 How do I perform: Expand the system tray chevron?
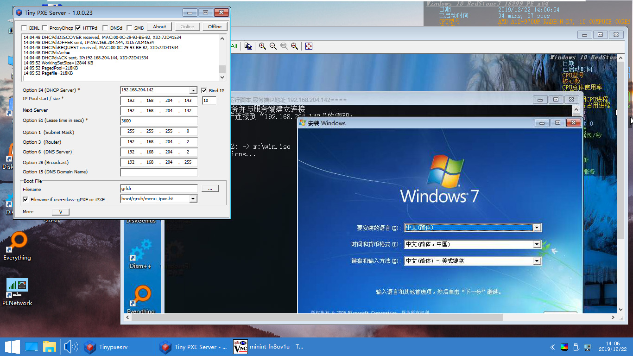(552, 347)
